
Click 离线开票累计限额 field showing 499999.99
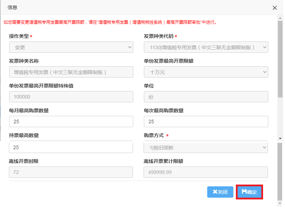point(205,172)
